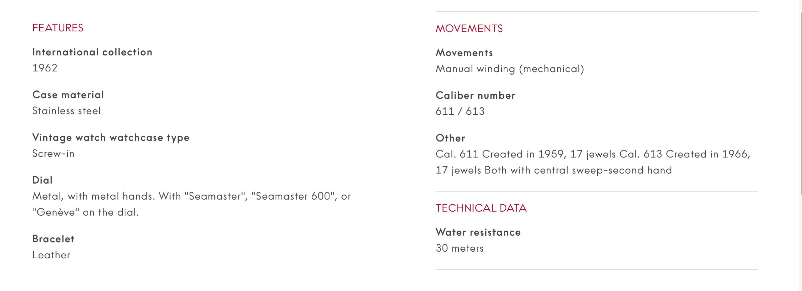Image resolution: width=802 pixels, height=291 pixels.
Task: Click the Leather bracelet value
Action: 51,255
